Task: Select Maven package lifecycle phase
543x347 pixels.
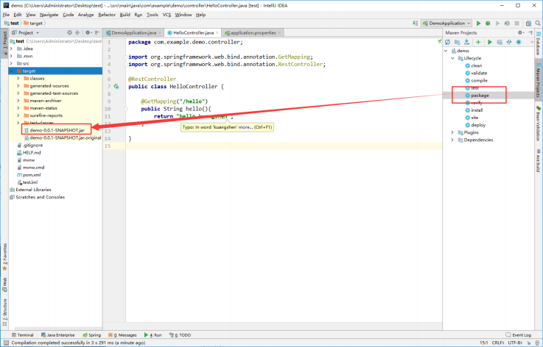Action: click(x=480, y=96)
